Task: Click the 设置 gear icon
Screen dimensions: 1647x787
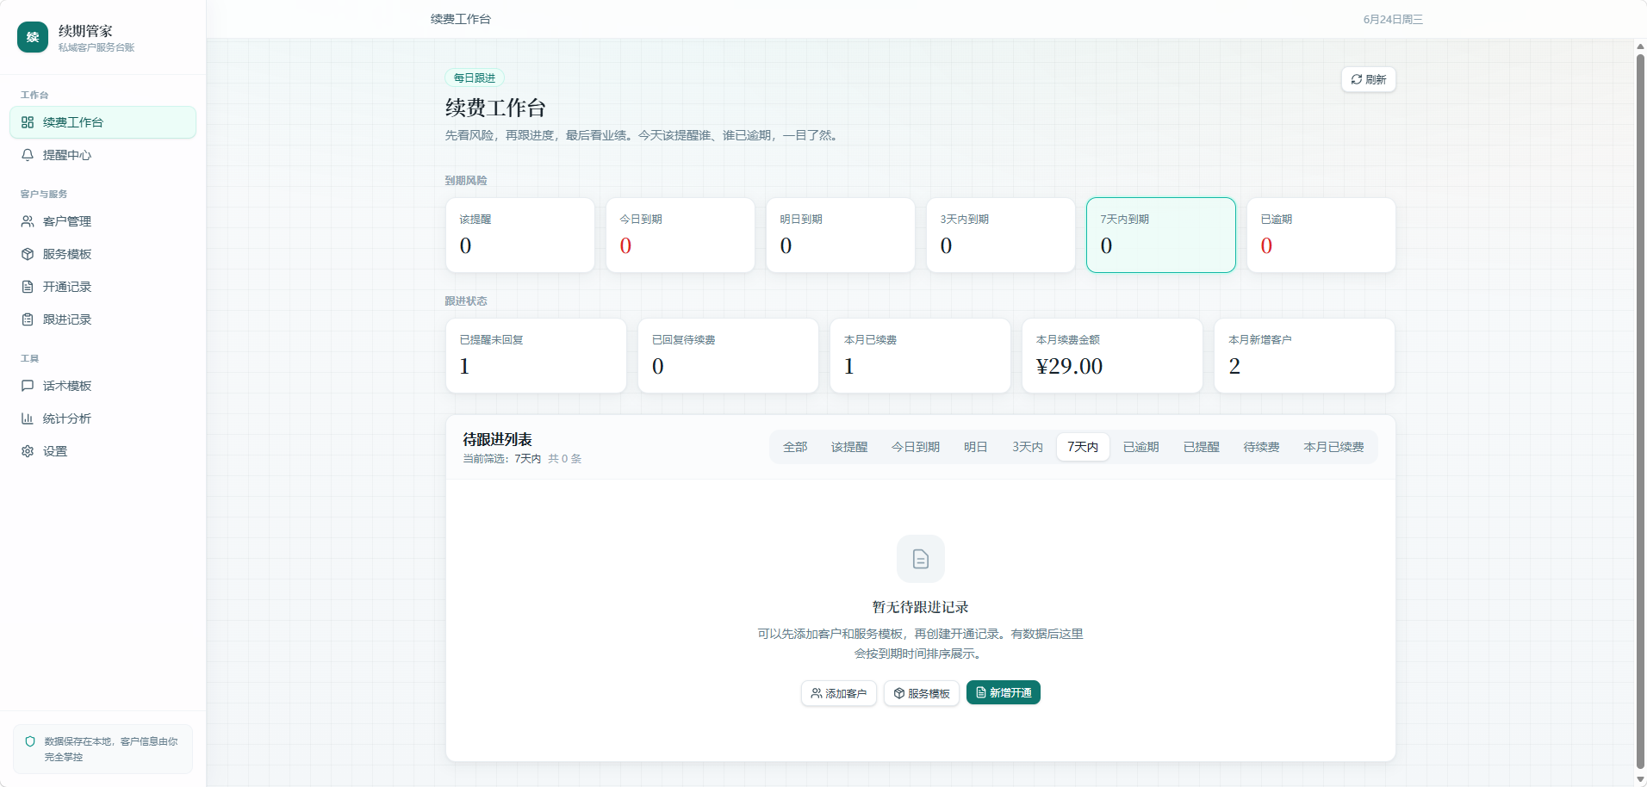Action: (x=28, y=451)
